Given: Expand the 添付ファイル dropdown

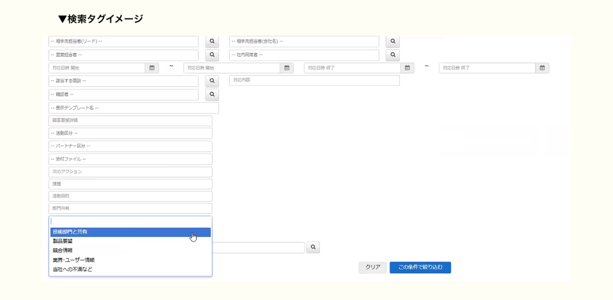Looking at the screenshot, I should coord(130,159).
